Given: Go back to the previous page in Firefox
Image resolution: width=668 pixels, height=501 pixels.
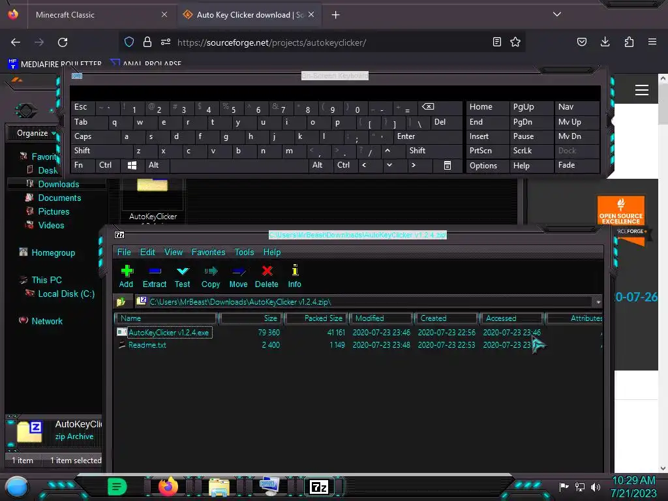Looking at the screenshot, I should [16, 42].
